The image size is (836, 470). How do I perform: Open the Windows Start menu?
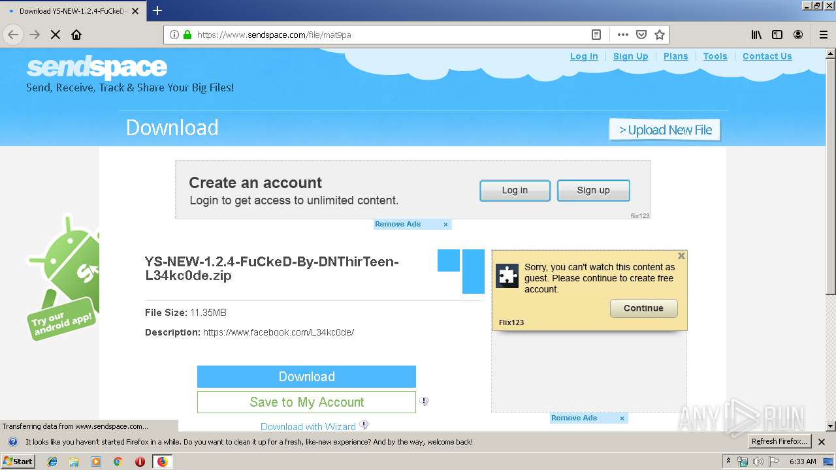(x=18, y=461)
